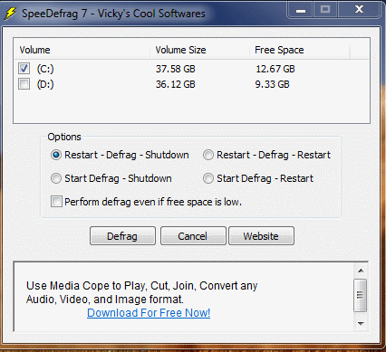Screen dimensions: 386x352
Task: Click the 9.33 GB free space value
Action: (272, 84)
